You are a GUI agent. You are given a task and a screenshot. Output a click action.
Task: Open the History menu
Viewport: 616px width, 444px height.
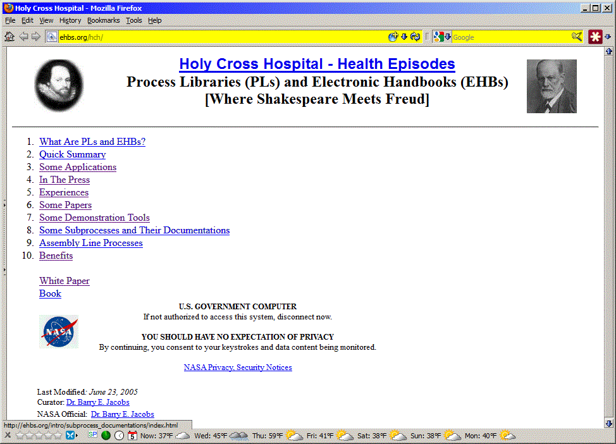coord(70,20)
